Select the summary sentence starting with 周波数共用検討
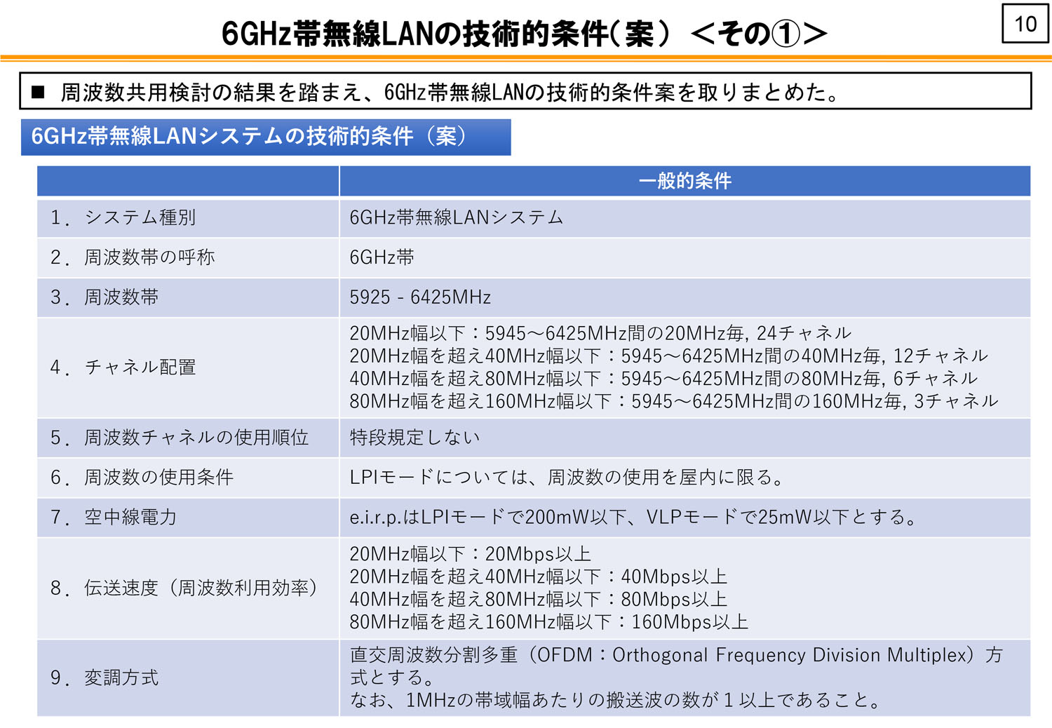1052x728 pixels. click(449, 92)
